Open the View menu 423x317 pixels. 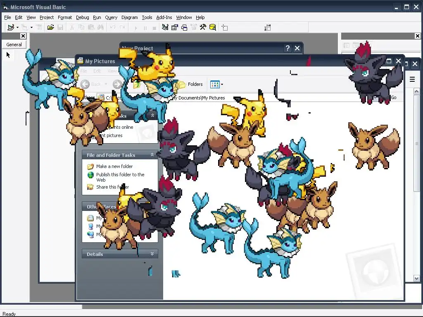[31, 17]
